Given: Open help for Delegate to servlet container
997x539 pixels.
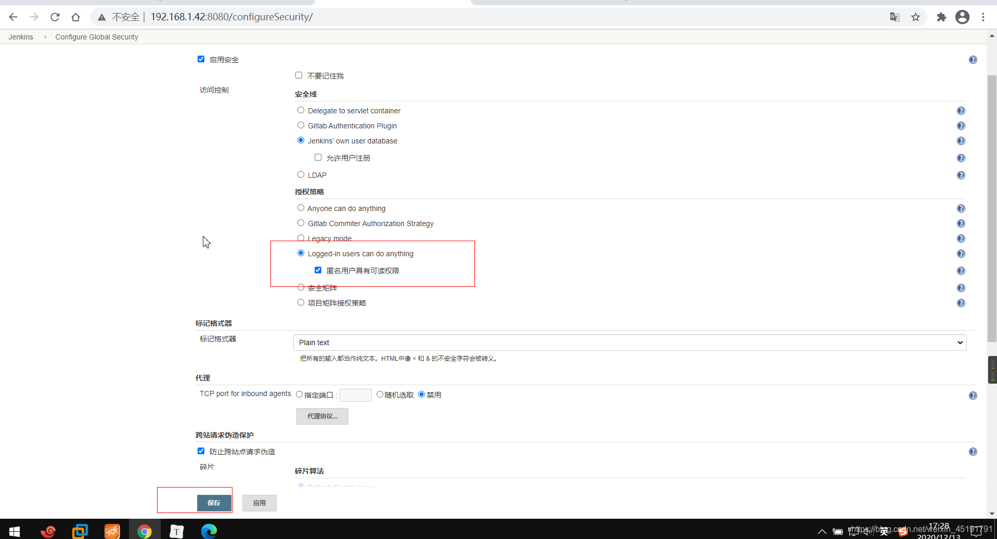Looking at the screenshot, I should point(961,111).
